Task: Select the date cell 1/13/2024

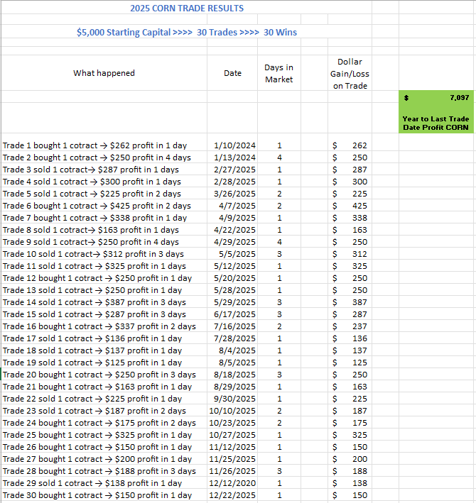Action: tap(234, 157)
